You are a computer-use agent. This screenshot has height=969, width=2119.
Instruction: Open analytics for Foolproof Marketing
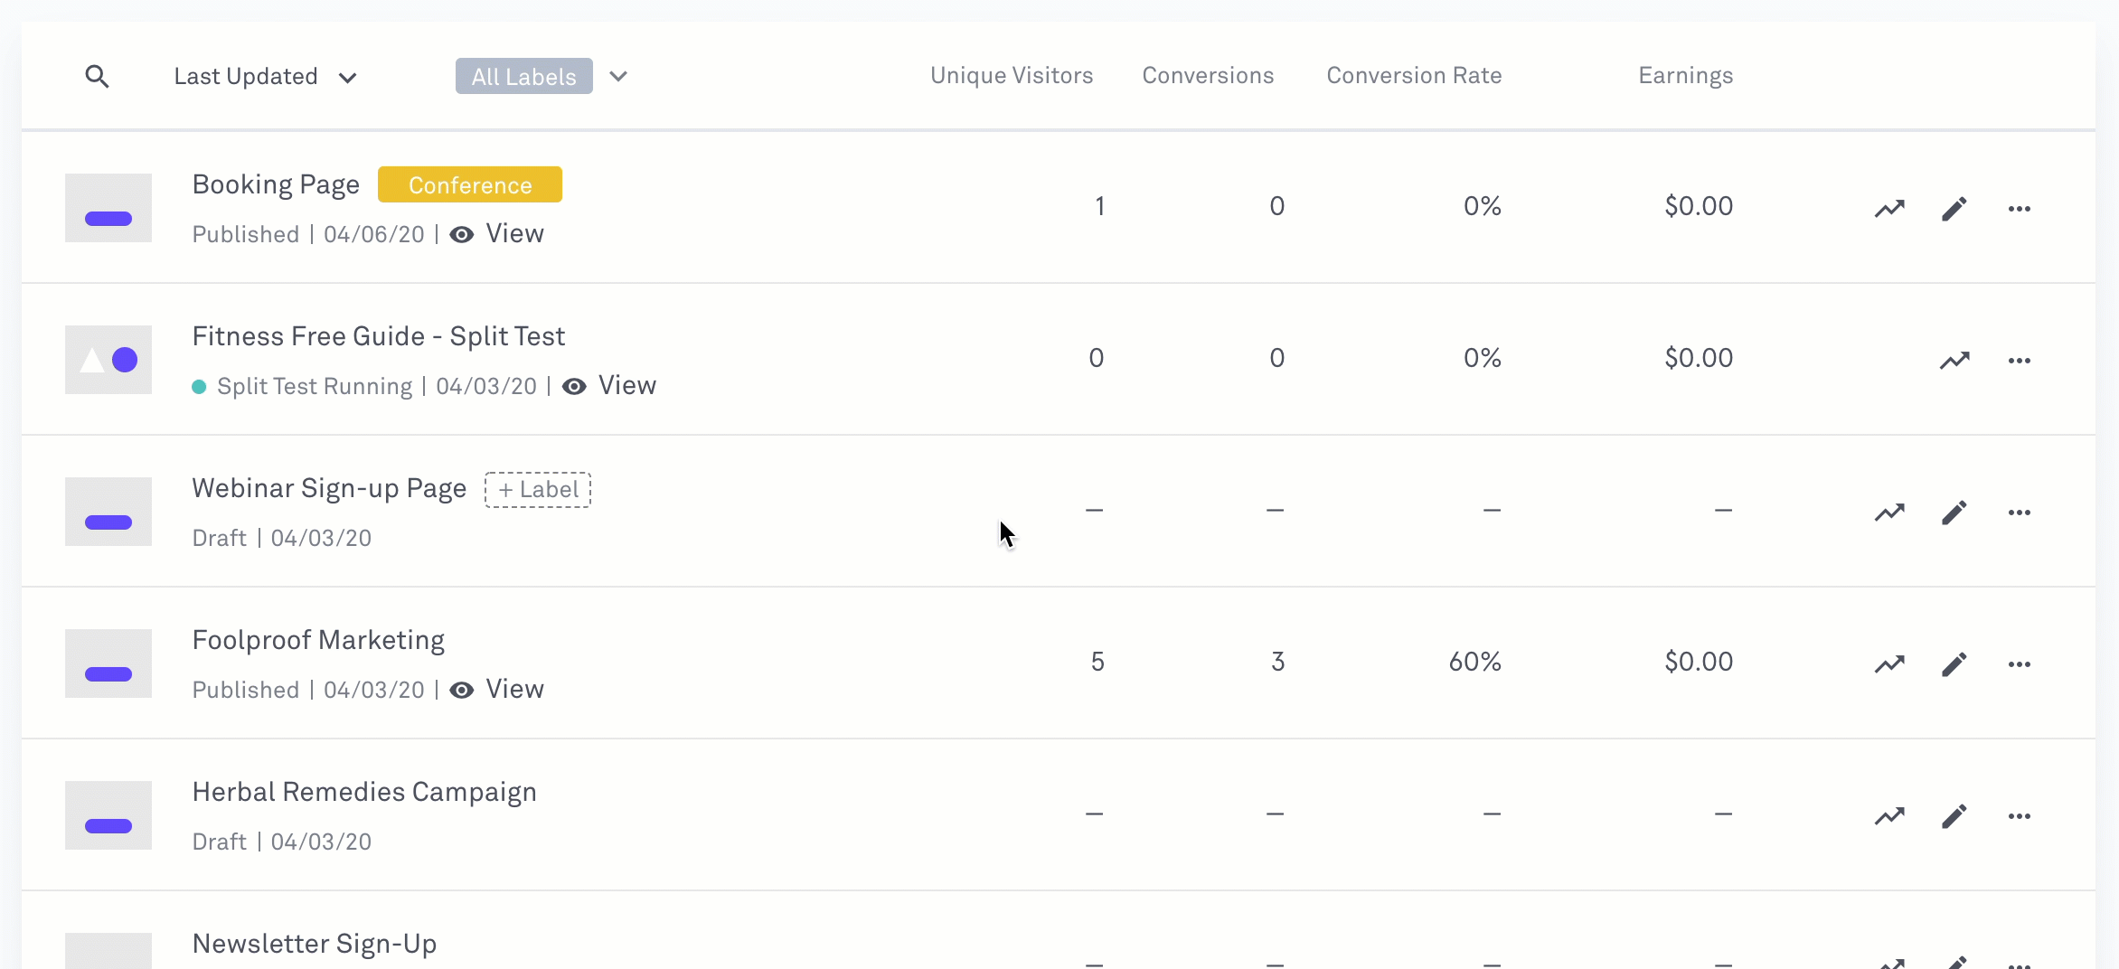[x=1890, y=663]
